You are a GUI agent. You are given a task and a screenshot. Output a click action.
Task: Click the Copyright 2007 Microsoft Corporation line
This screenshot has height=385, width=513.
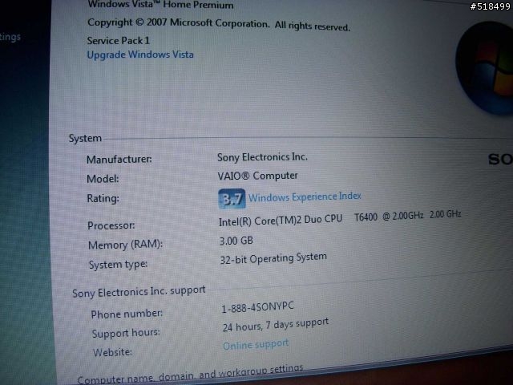coord(219,24)
